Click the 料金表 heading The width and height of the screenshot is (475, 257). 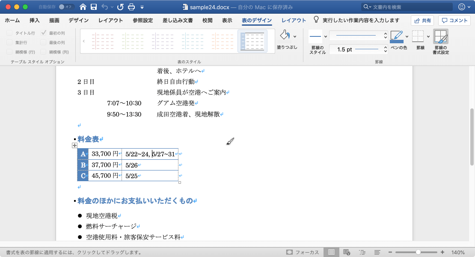[88, 139]
